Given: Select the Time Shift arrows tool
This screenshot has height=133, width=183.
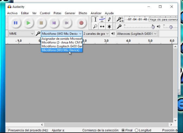Looking at the screenshot, I should pos(102,26).
